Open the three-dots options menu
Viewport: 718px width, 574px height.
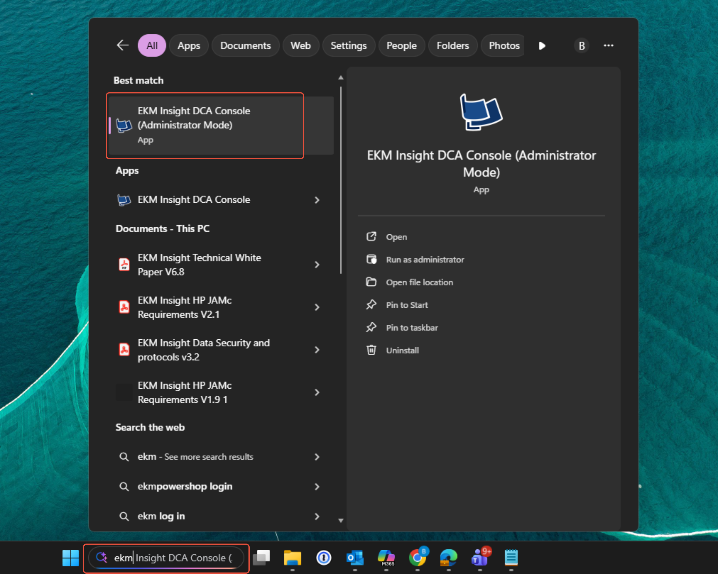[x=608, y=45]
